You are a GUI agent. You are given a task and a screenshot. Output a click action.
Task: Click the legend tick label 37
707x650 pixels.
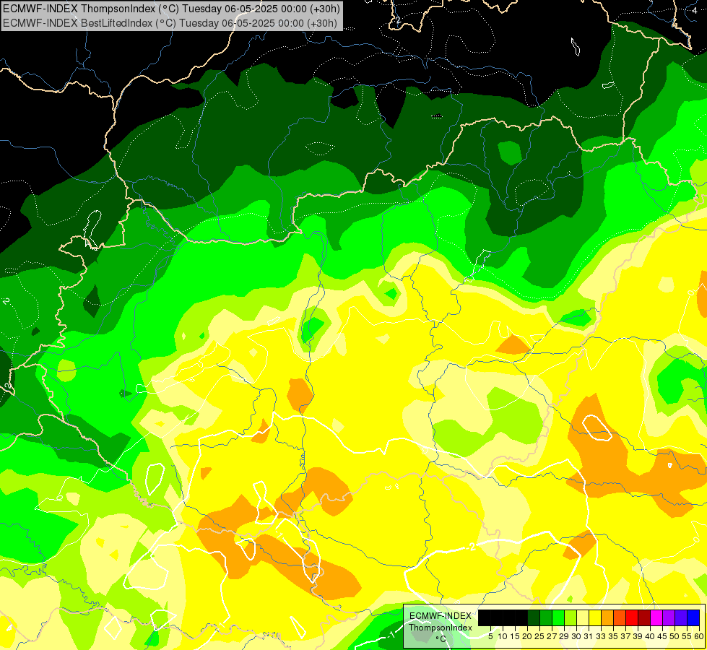625,636
